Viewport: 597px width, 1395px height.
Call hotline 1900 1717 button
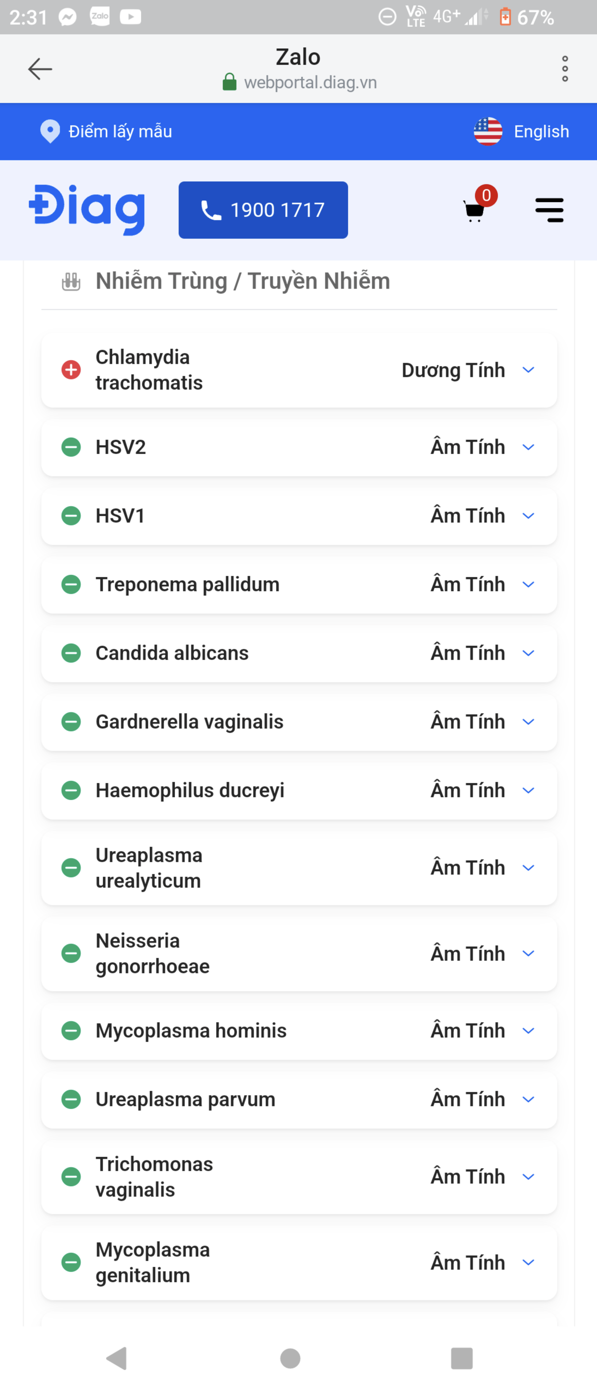click(263, 210)
